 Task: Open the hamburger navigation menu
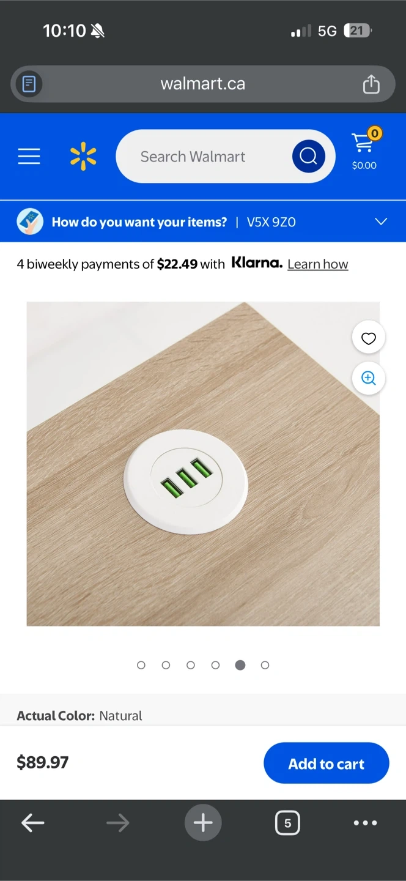click(x=29, y=157)
